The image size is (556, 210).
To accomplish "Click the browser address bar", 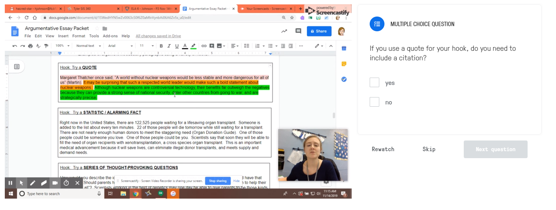I will coord(160,17).
